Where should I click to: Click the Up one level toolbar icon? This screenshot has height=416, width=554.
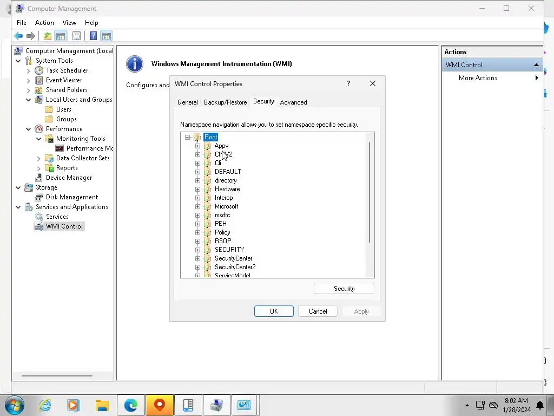48,36
